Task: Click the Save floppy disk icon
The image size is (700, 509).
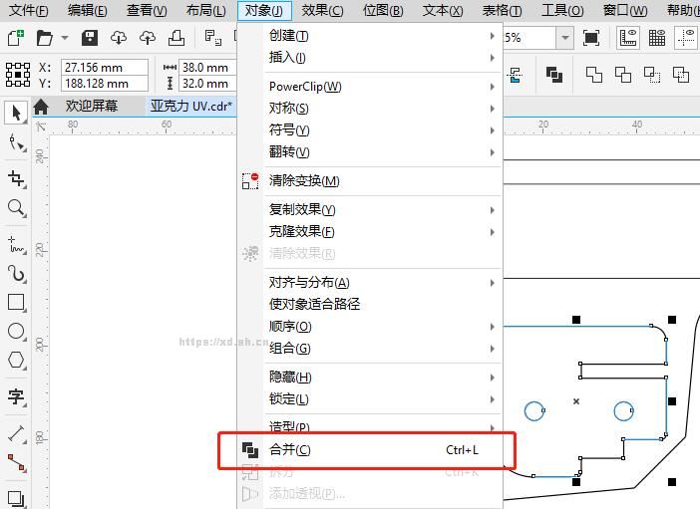Action: [x=90, y=38]
